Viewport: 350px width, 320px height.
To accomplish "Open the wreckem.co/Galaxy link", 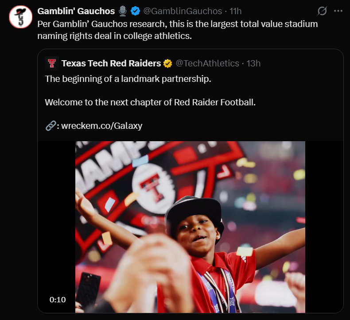I will [102, 126].
